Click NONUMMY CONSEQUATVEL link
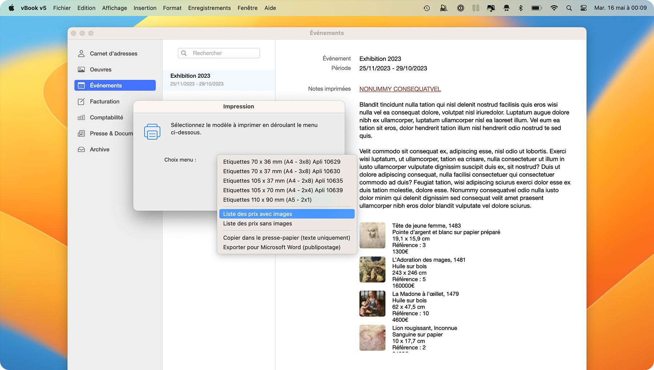The width and height of the screenshot is (654, 370). [400, 89]
